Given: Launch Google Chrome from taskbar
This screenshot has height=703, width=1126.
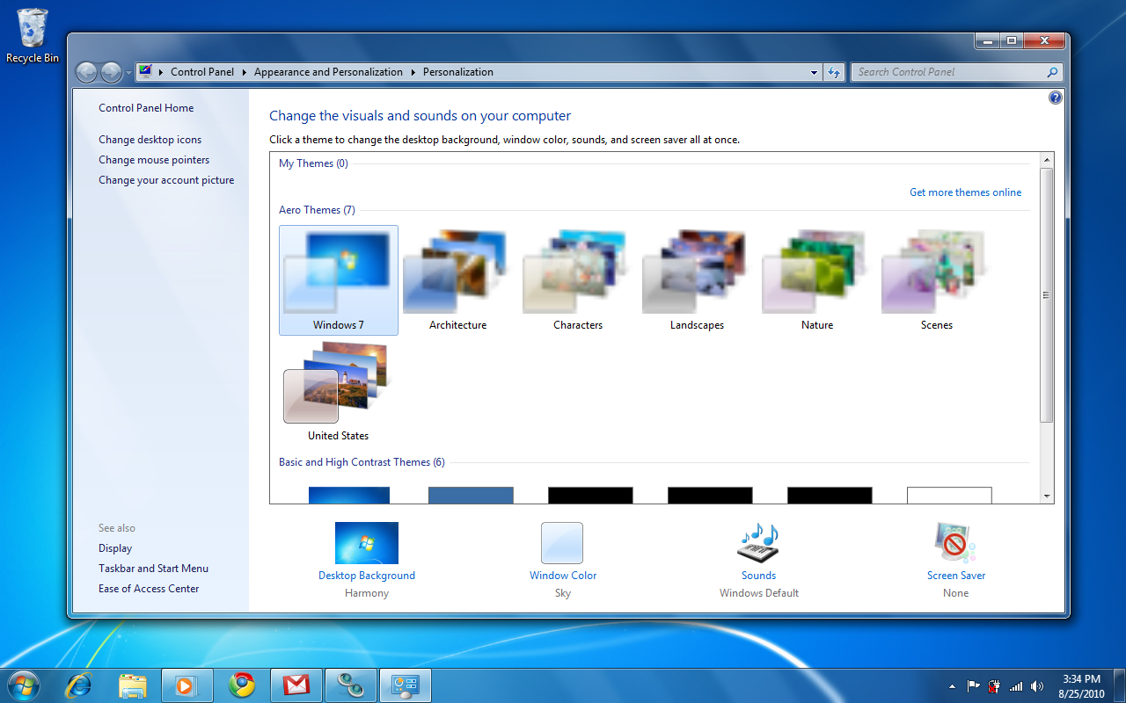Looking at the screenshot, I should click(242, 685).
